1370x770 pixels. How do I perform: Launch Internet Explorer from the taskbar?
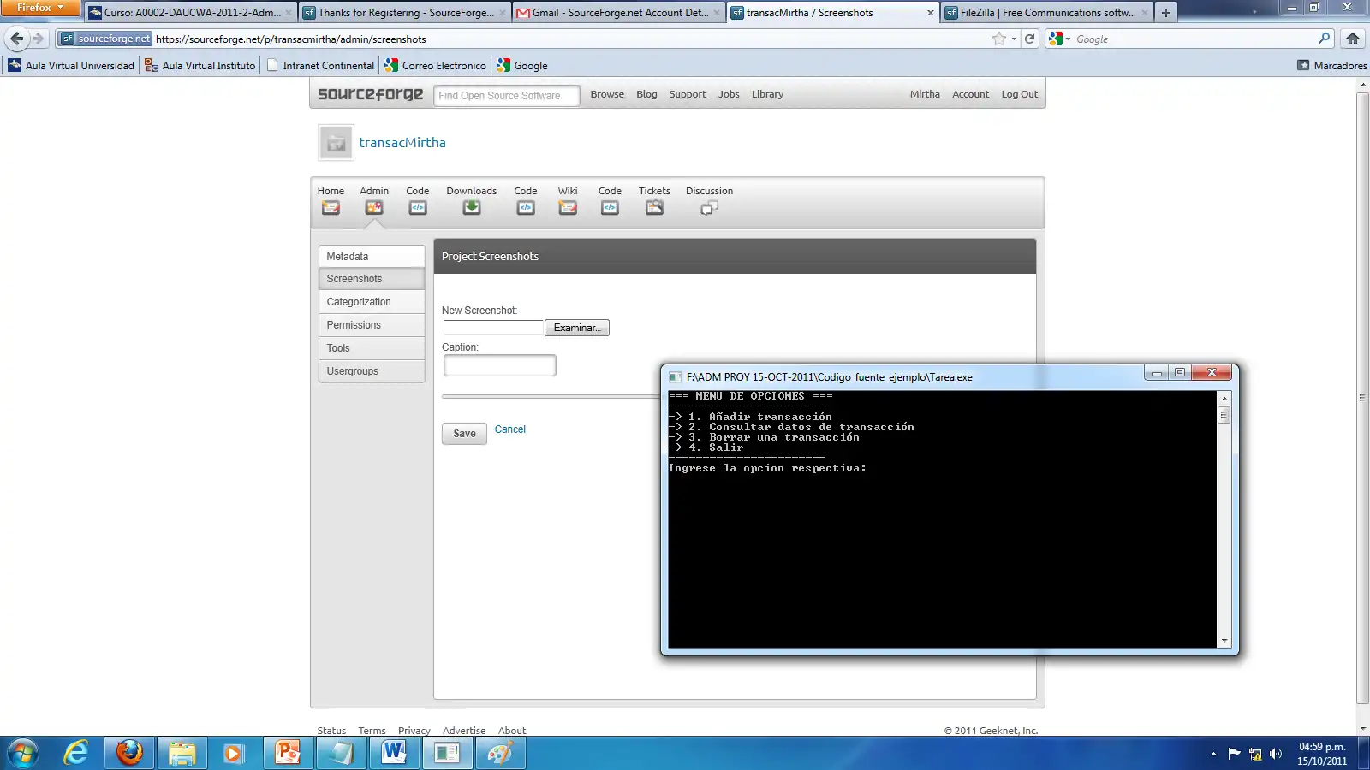pos(76,753)
